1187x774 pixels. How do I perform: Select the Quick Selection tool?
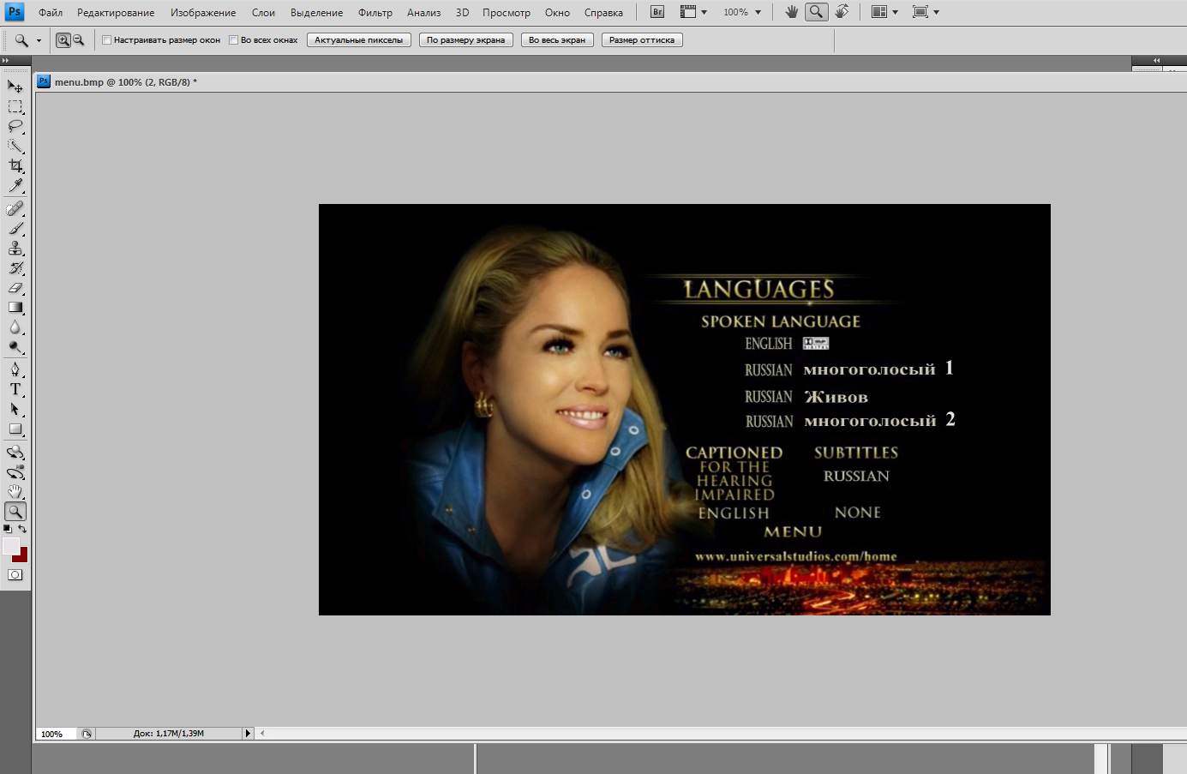pyautogui.click(x=15, y=146)
